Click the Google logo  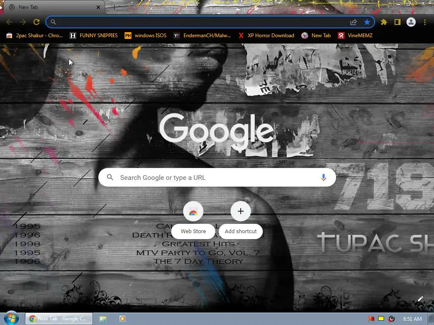pos(217,132)
